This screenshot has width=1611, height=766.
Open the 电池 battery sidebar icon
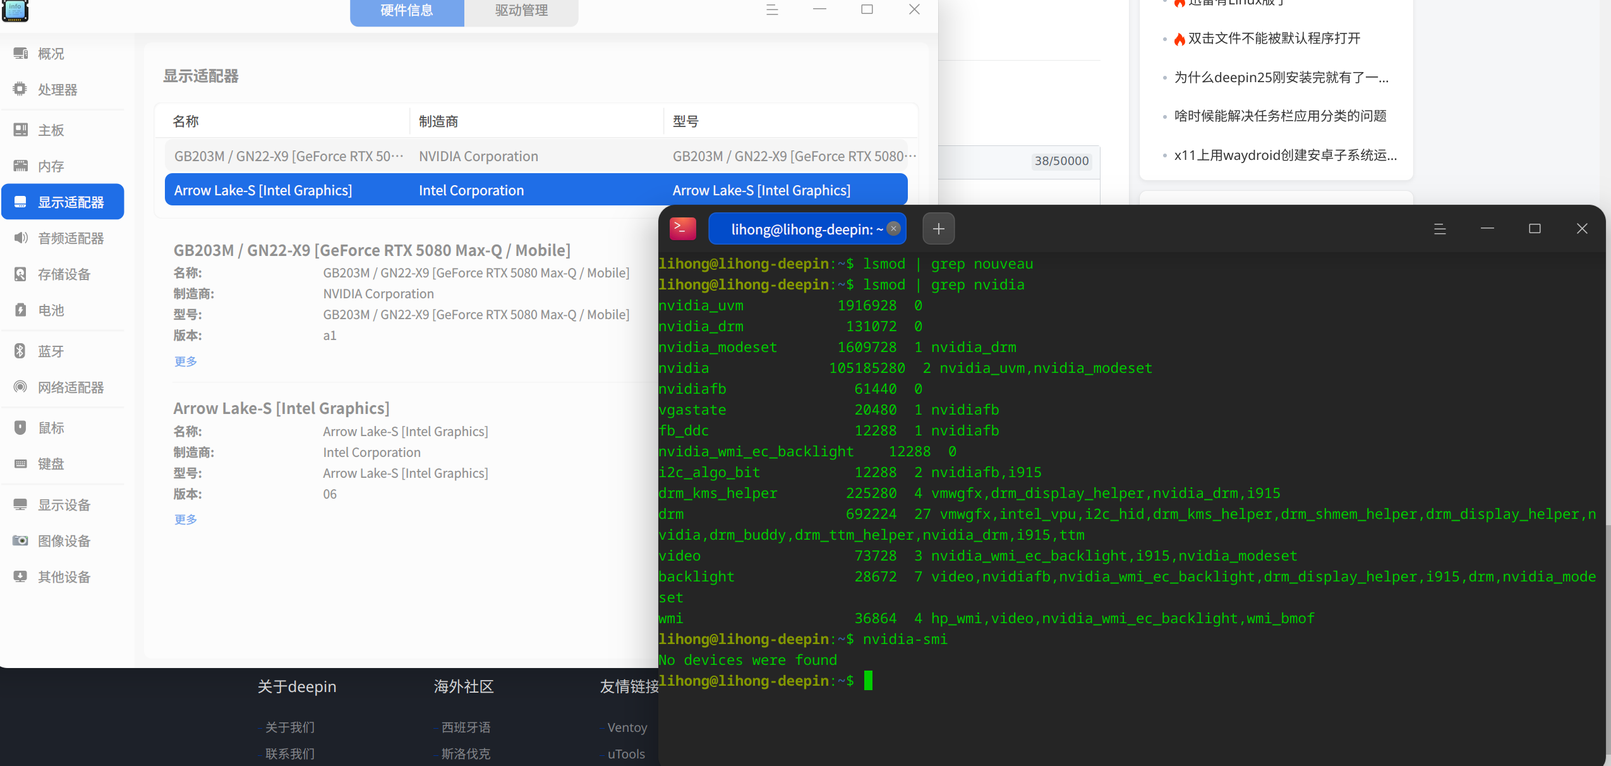tap(20, 310)
